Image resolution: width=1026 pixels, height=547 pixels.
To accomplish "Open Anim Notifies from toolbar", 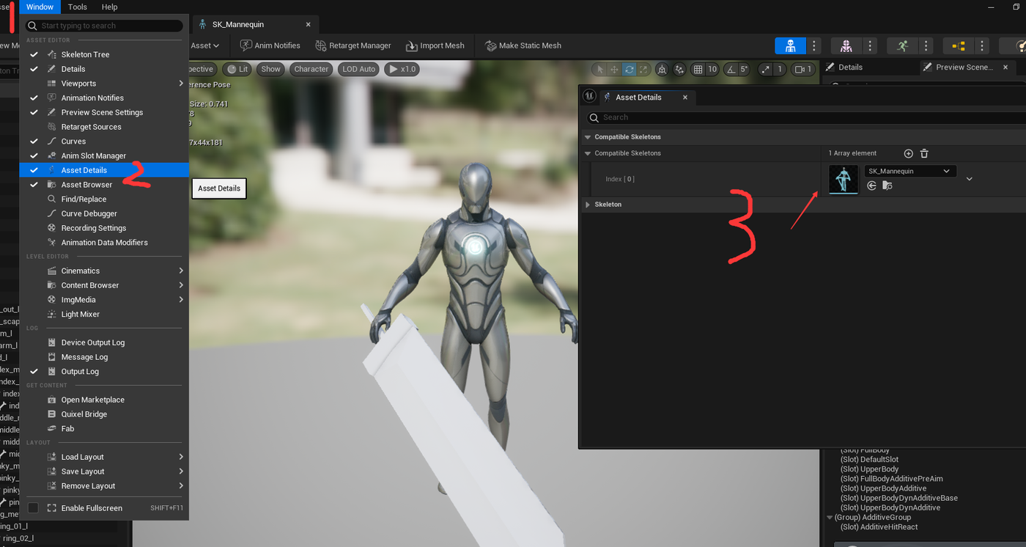I will click(x=270, y=45).
